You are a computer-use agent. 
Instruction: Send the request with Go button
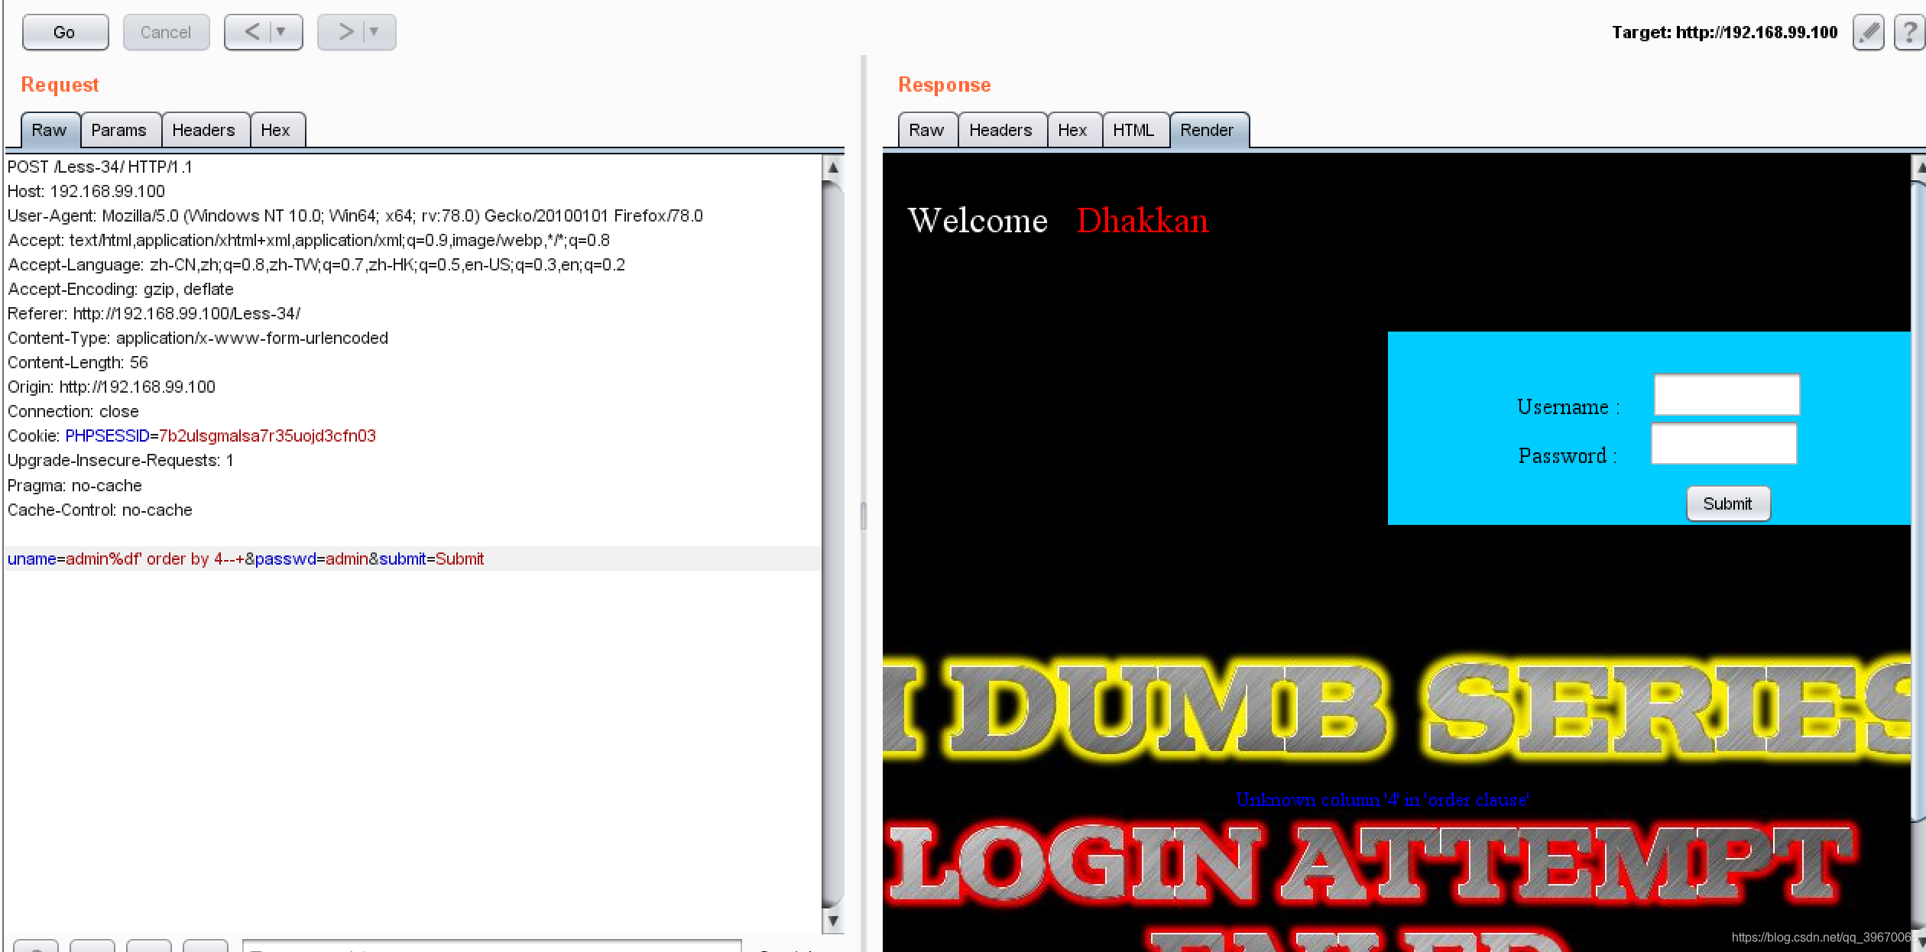[x=65, y=32]
